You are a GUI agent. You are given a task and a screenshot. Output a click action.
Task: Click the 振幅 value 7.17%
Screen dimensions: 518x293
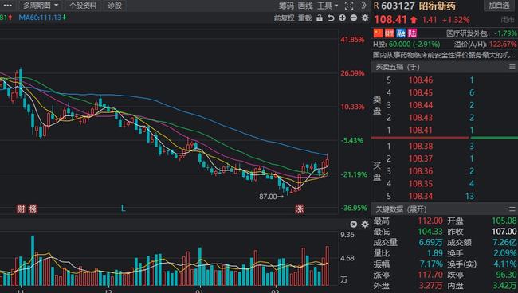click(x=431, y=264)
